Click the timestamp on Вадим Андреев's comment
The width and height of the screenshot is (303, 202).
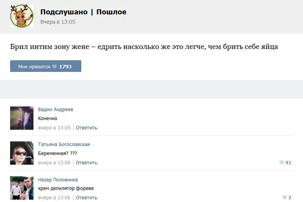(54, 128)
